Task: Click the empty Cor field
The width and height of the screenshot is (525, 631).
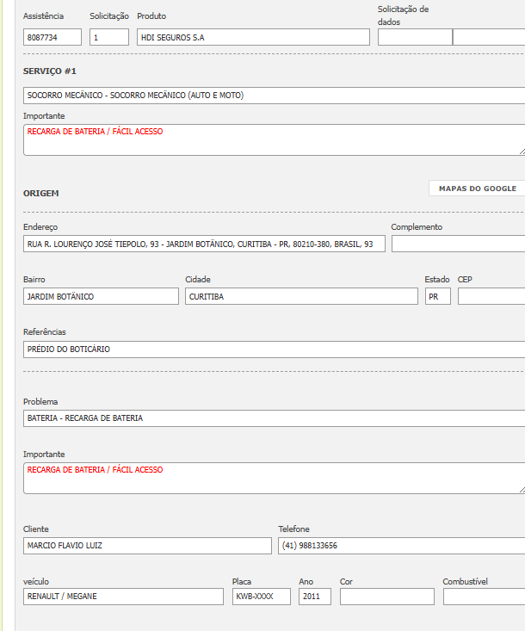Action: click(387, 597)
